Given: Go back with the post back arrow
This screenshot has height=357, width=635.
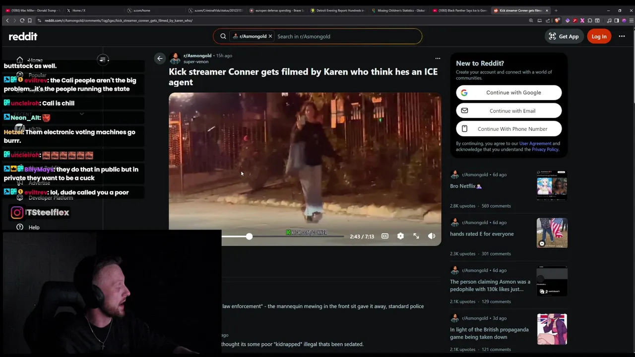Looking at the screenshot, I should point(160,59).
